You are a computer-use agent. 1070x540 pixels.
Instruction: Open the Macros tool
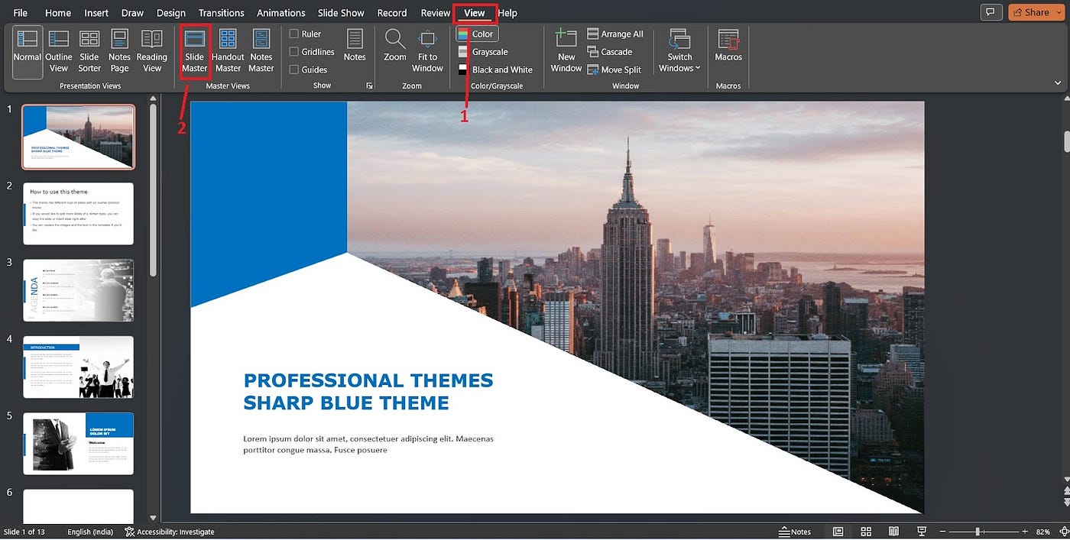728,46
